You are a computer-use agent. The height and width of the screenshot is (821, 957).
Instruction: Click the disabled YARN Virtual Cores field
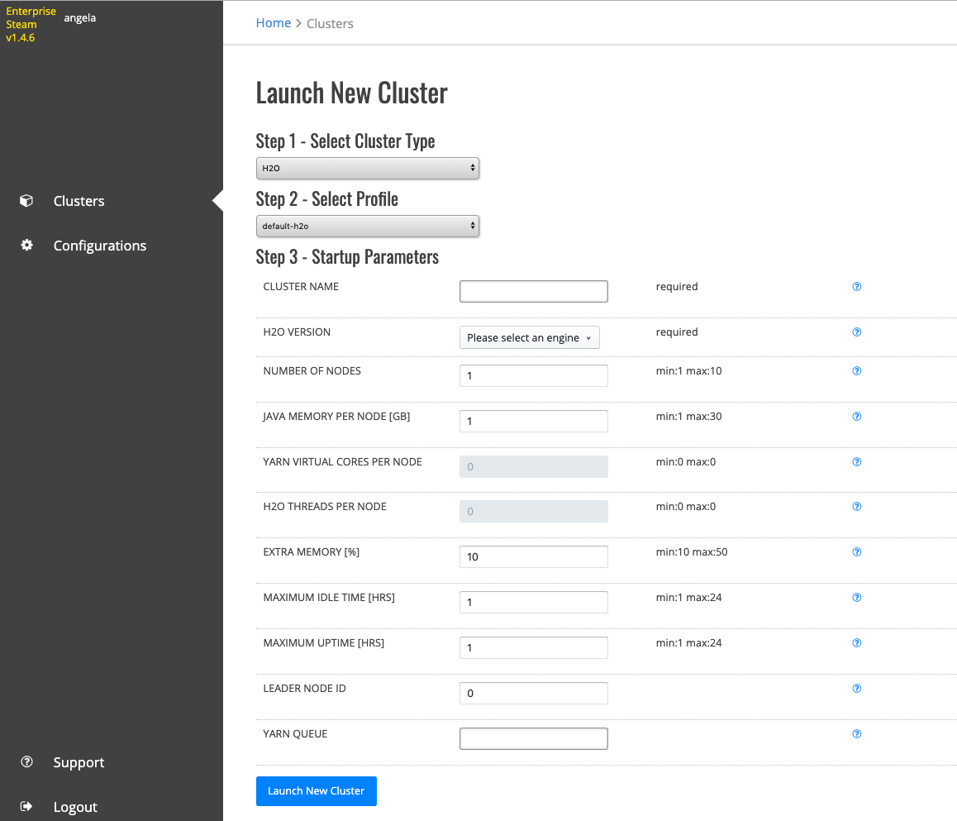click(533, 466)
